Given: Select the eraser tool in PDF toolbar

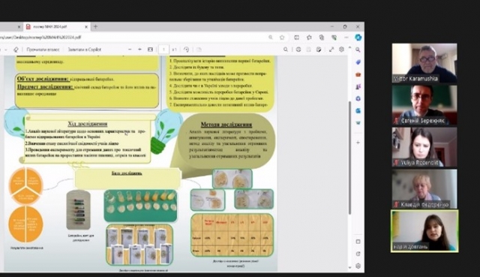Looking at the screenshot, I should (x=16, y=50).
